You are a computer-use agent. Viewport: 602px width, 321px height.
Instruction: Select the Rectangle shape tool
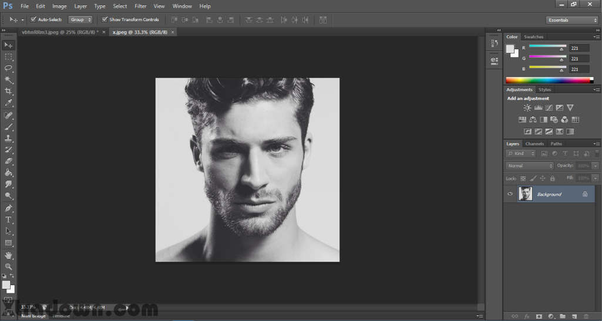click(8, 243)
